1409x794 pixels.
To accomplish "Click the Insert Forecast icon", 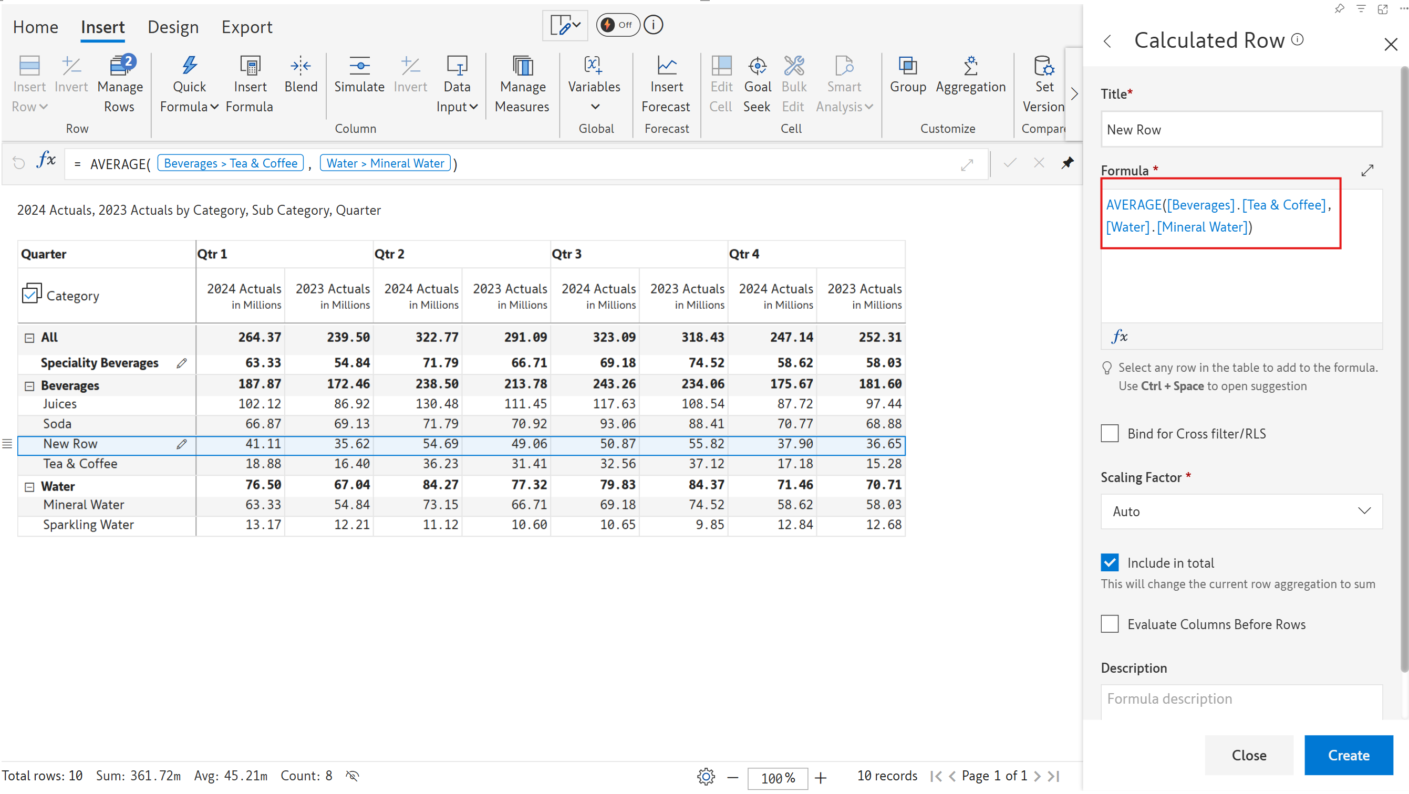I will [666, 66].
